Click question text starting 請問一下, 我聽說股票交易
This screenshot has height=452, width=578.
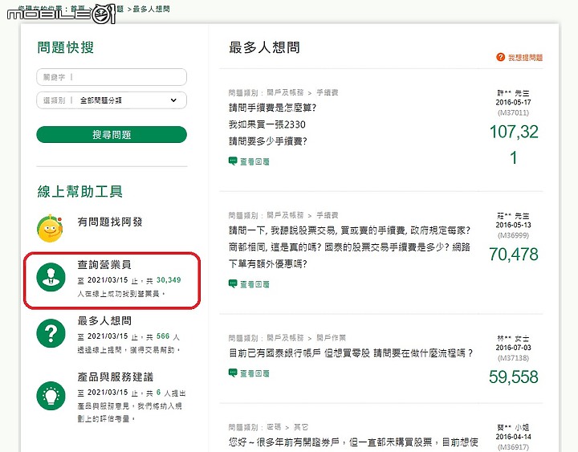349,247
